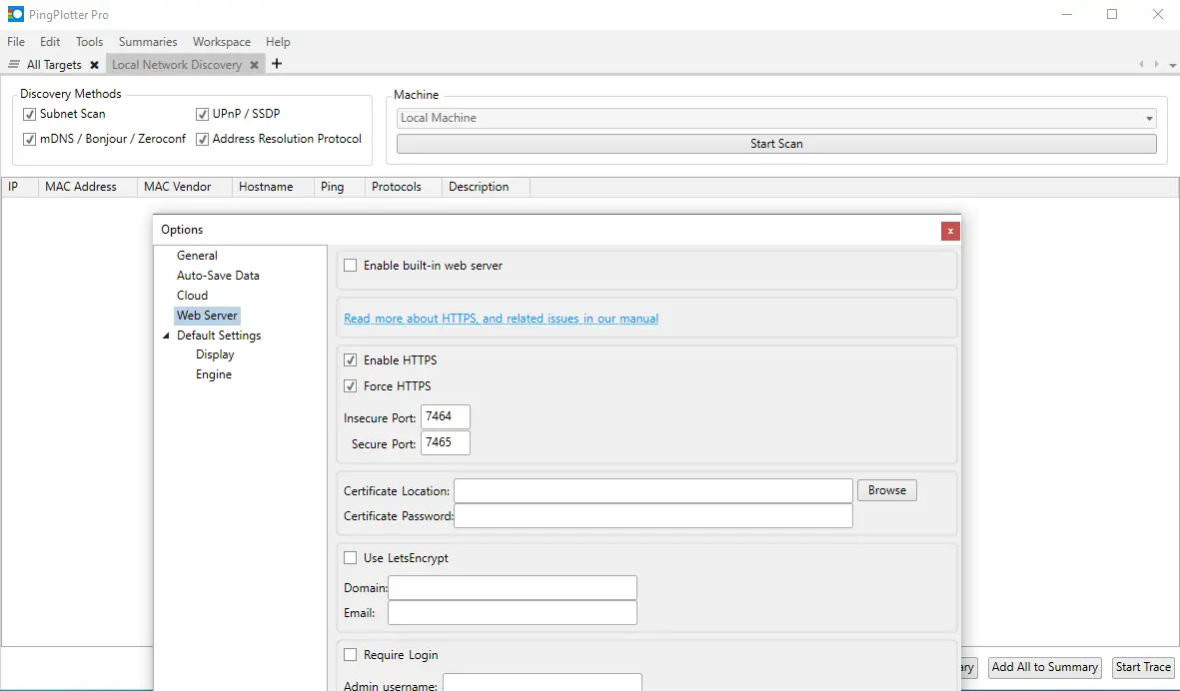Click the Certificate Location input field

click(x=653, y=490)
